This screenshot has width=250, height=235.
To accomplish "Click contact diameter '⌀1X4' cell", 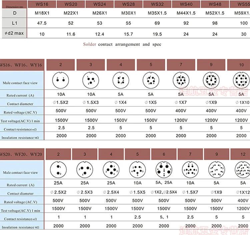I will tap(121, 103).
